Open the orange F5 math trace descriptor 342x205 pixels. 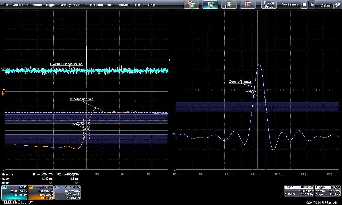coord(41,193)
